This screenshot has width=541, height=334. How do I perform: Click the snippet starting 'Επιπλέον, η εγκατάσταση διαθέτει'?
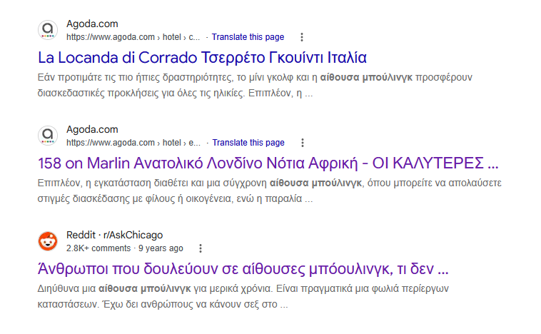270,191
